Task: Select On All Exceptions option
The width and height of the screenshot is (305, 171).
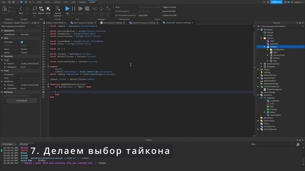Action: (121, 11)
